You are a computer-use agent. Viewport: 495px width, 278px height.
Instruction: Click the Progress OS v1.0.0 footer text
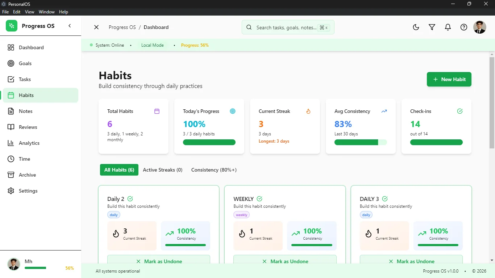coord(441,271)
